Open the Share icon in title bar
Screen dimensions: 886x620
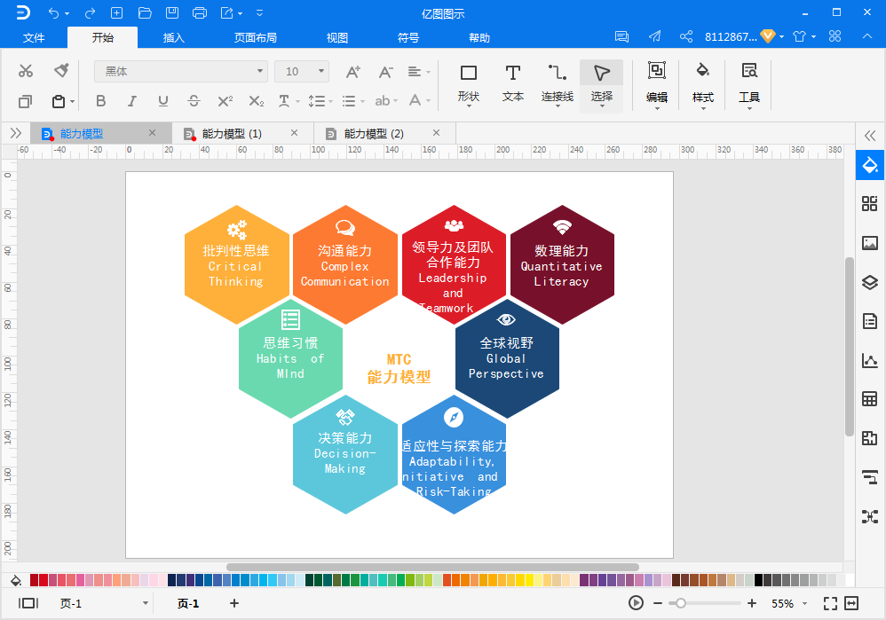click(x=686, y=37)
